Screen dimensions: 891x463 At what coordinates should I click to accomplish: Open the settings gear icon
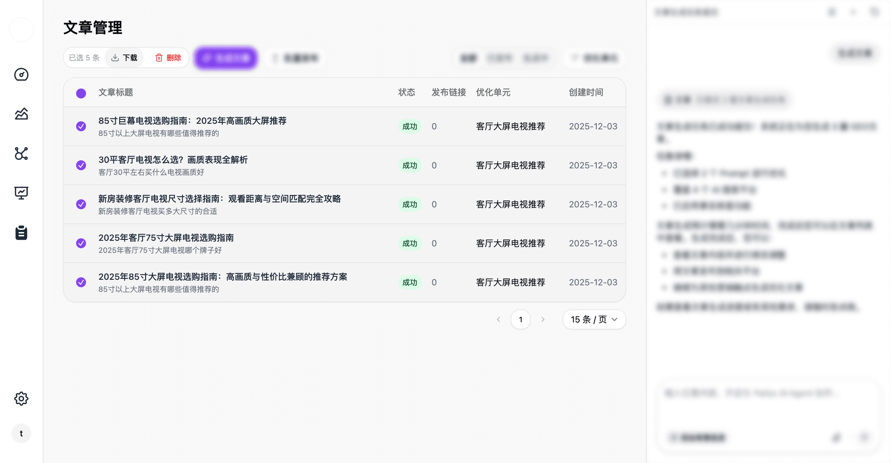tap(21, 398)
